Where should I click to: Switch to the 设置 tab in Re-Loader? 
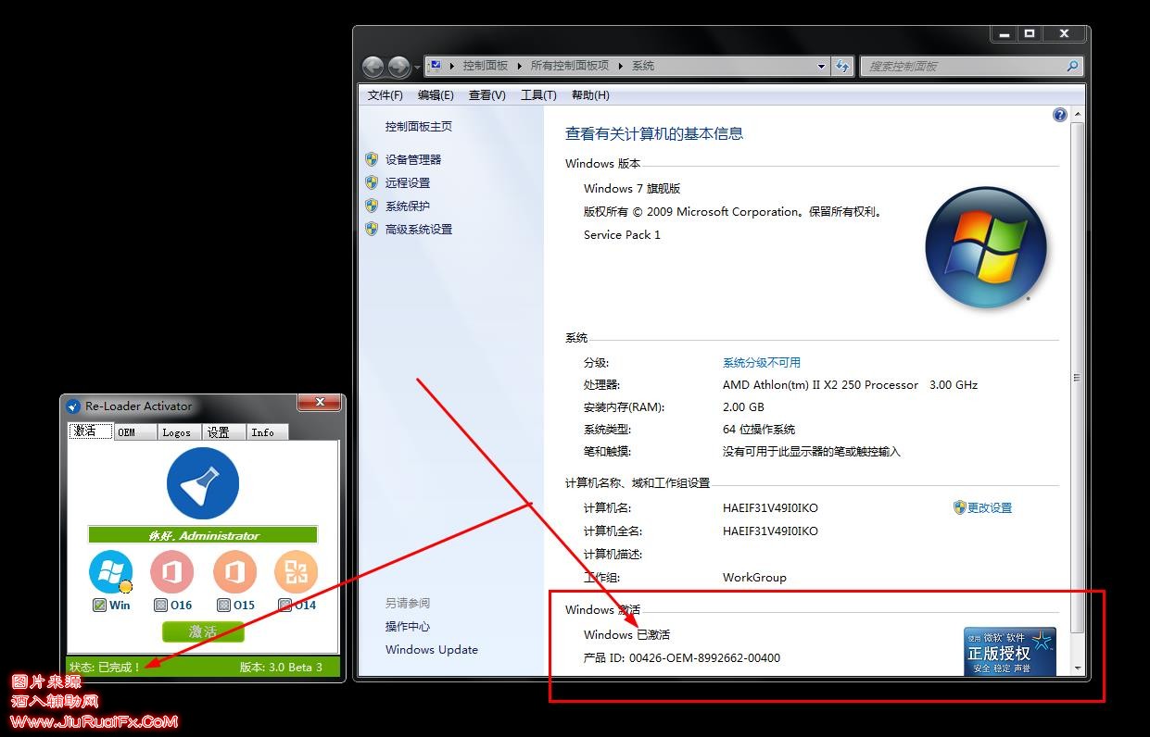[x=222, y=432]
